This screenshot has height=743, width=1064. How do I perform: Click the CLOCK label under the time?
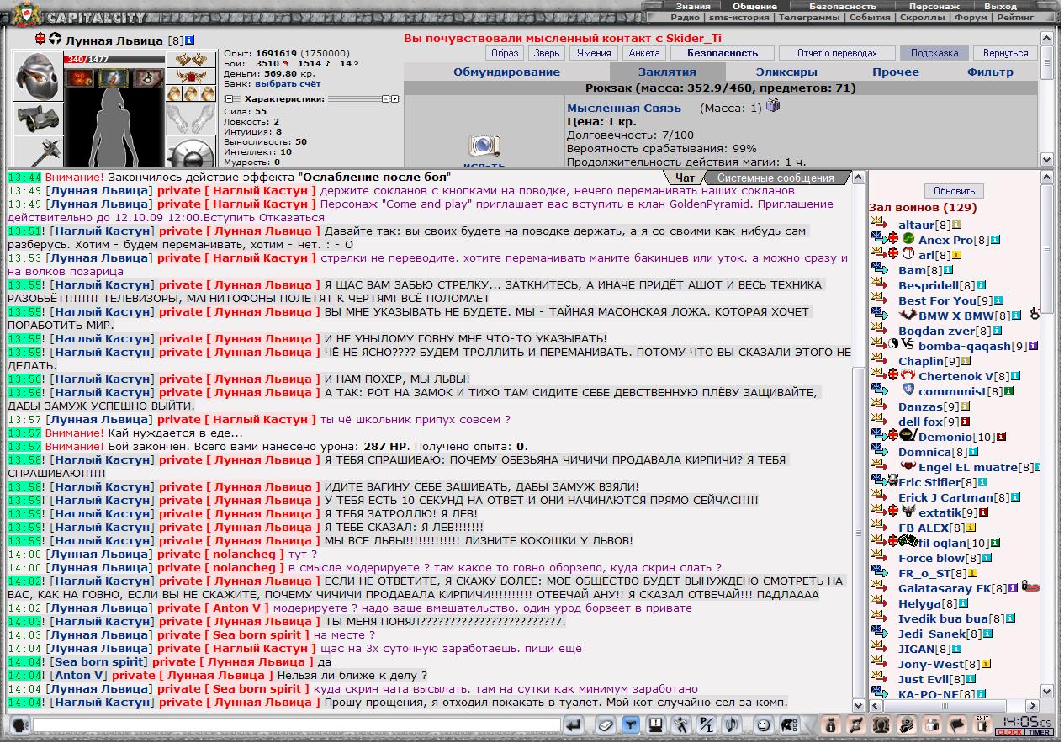tap(1009, 733)
